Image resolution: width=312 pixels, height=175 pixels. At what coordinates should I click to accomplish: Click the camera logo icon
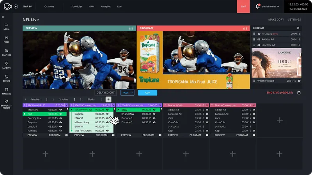[x=8, y=6]
